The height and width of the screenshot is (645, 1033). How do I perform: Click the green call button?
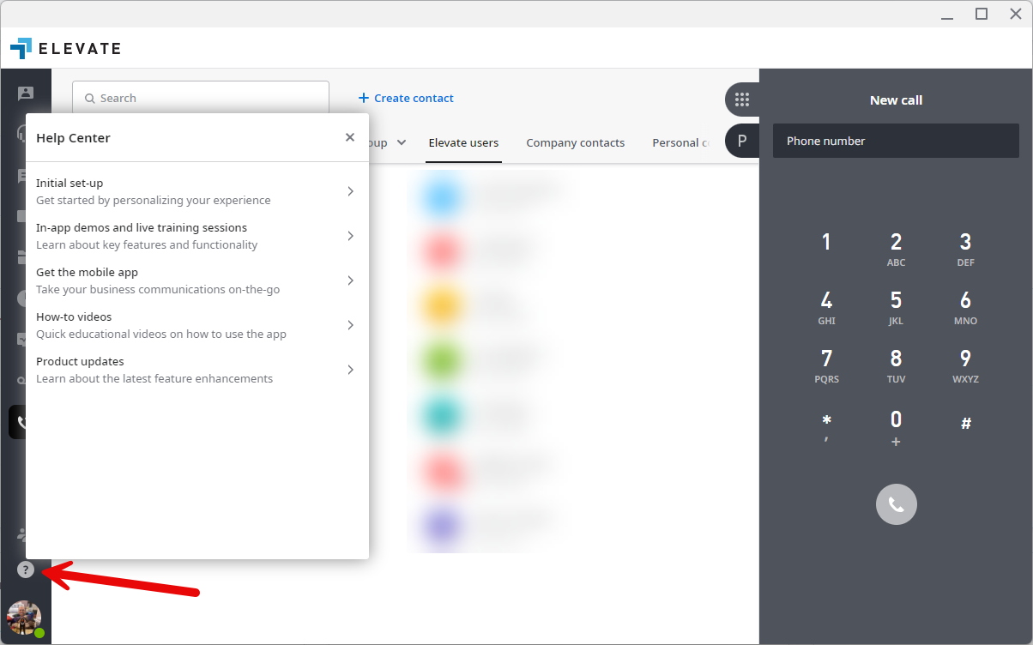(897, 504)
